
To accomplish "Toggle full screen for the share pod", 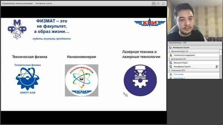I will coord(163,3).
